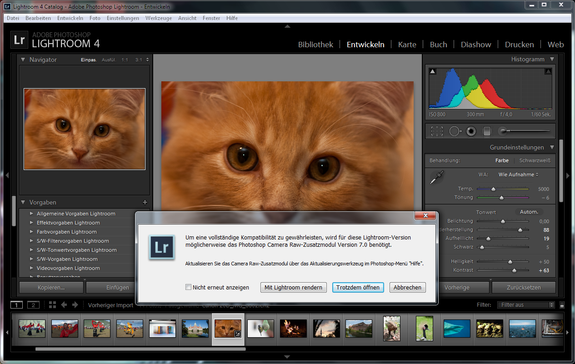
Task: Enable the "Nicht erneut anzeigen" checkbox
Action: pos(189,287)
